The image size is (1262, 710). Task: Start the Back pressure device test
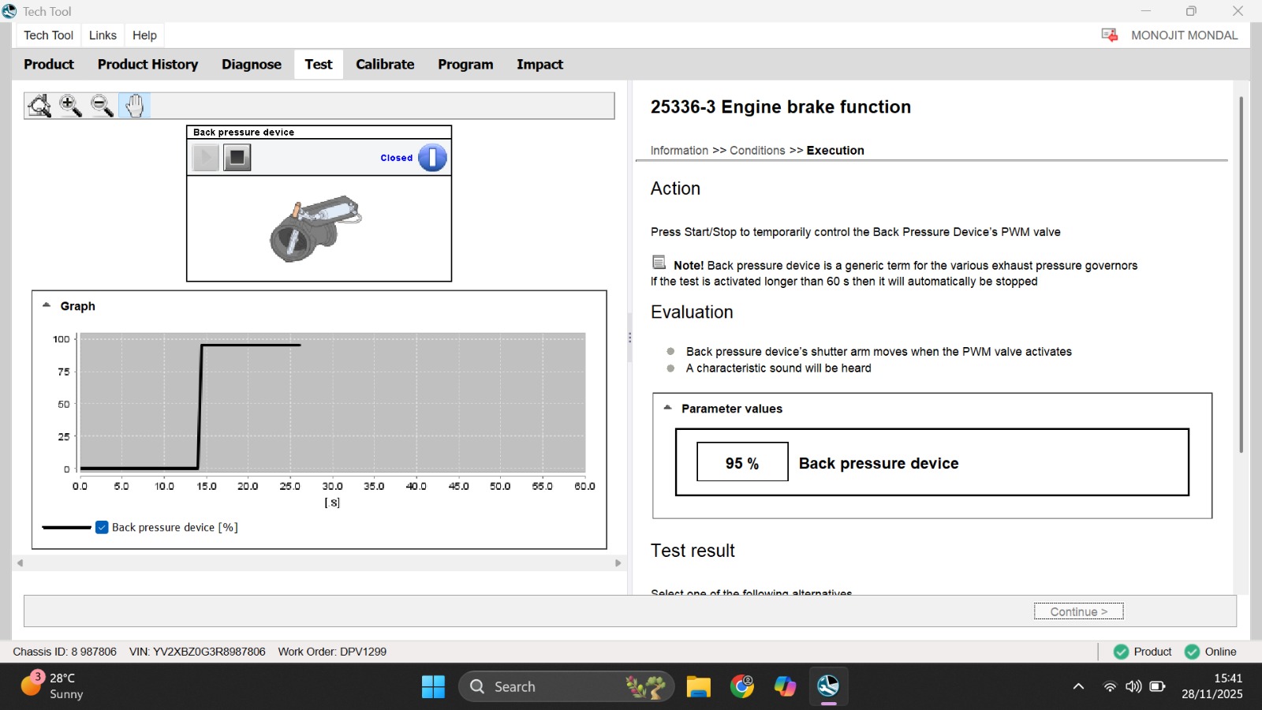point(205,158)
